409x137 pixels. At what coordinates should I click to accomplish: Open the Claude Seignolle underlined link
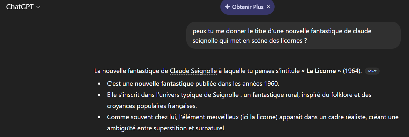click(x=193, y=71)
